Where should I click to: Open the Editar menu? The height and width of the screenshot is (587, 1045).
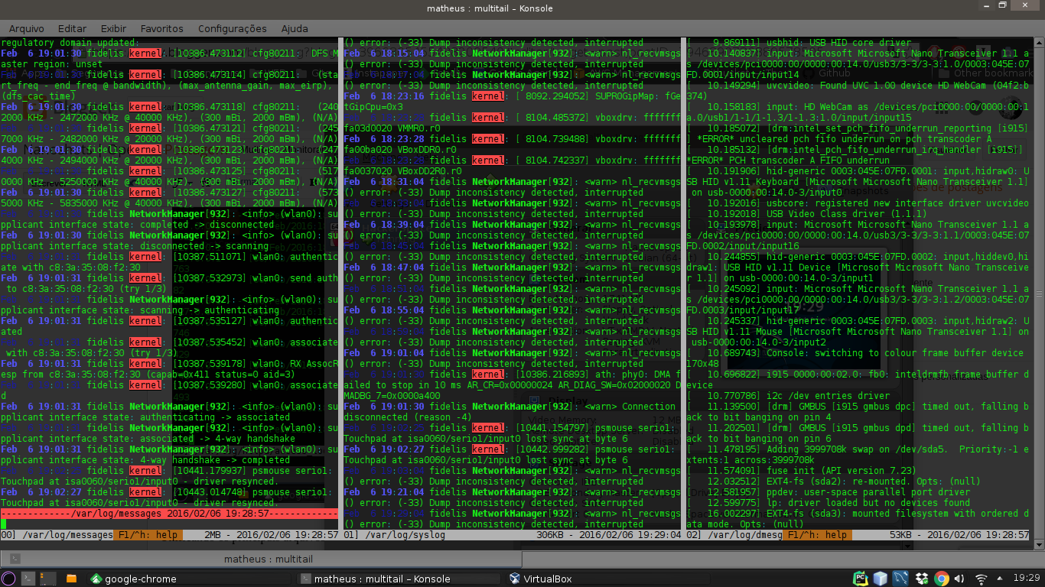tap(72, 29)
